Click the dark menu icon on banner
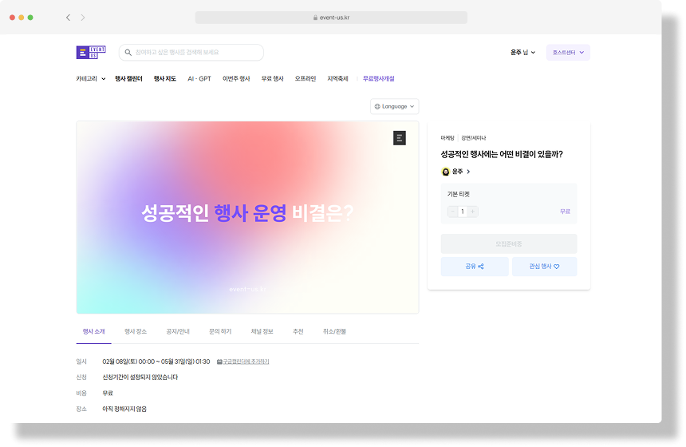Viewport: 686px width, 447px height. click(400, 138)
